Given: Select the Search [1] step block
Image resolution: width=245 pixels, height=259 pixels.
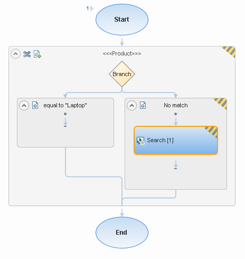Looking at the screenshot, I should [176, 141].
